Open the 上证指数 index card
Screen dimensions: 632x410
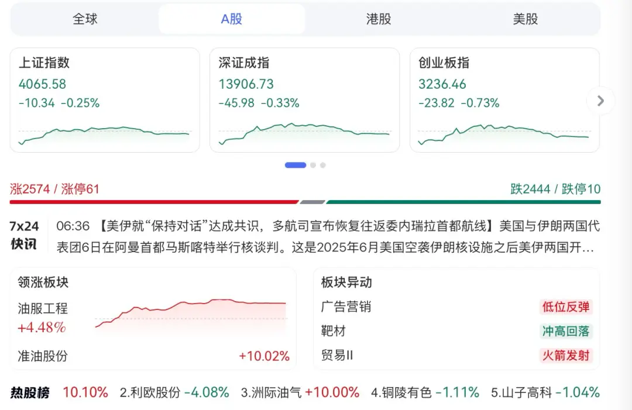pos(104,99)
